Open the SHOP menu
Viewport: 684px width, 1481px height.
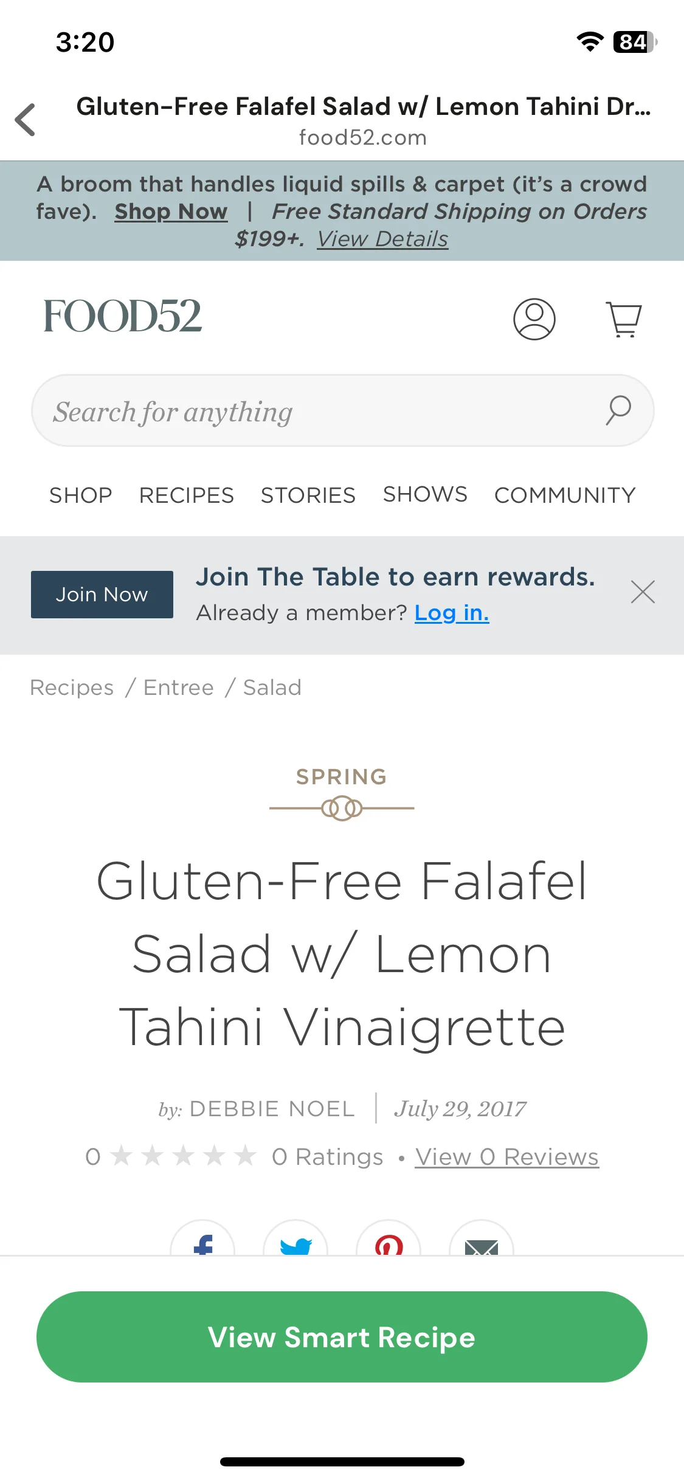pyautogui.click(x=81, y=495)
